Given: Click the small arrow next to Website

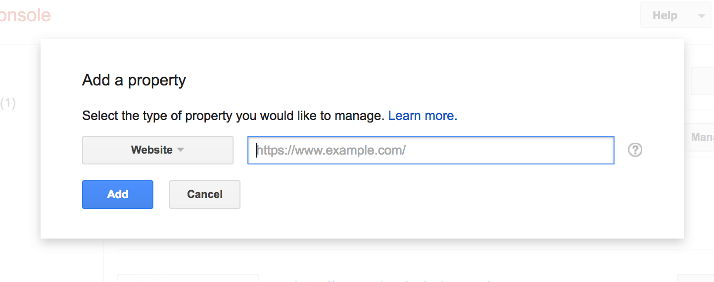Looking at the screenshot, I should 181,150.
